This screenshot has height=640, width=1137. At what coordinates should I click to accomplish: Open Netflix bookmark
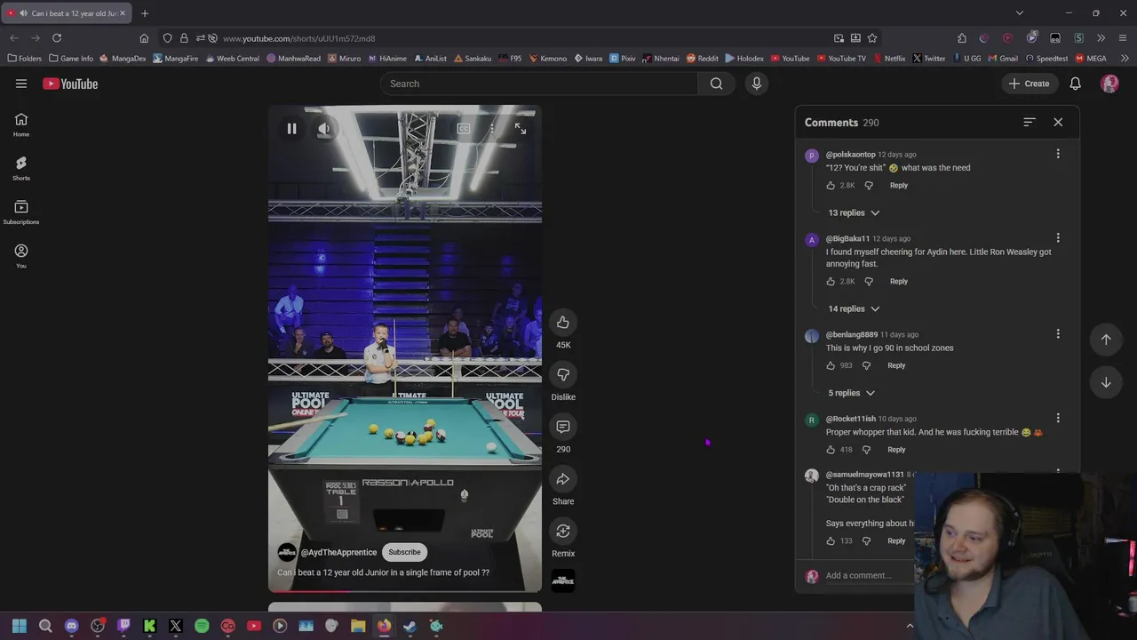point(889,59)
